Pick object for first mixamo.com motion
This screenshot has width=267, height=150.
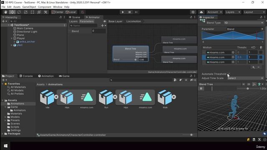(233, 52)
